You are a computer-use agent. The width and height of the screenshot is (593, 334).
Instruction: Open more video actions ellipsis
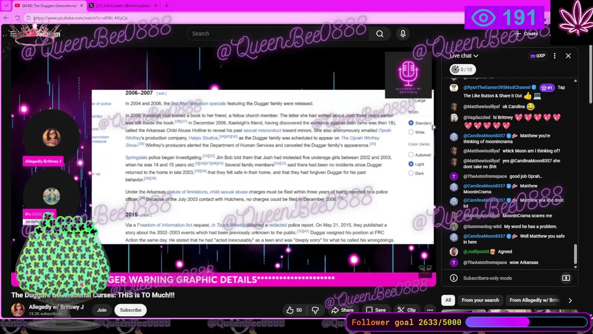(430, 310)
